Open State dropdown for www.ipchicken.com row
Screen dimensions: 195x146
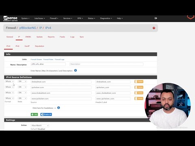pyautogui.click(x=22, y=98)
